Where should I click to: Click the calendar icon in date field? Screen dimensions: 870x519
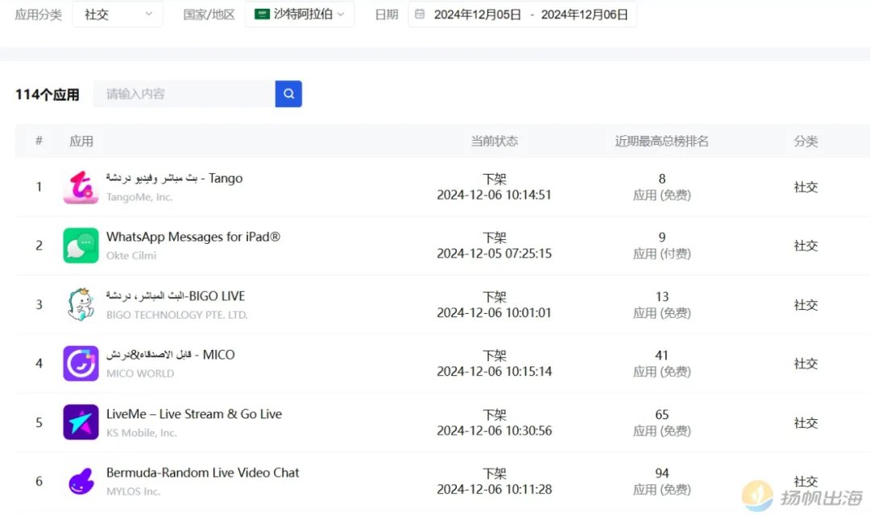click(420, 14)
